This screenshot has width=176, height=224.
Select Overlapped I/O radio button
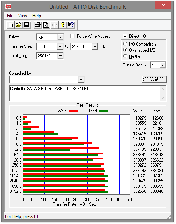point(125,50)
